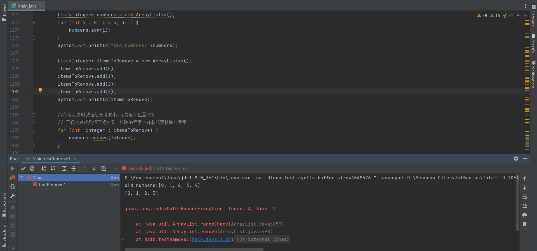Viewport: 537px width, 251px height.
Task: Fold the for loop at line 1187
Action: [x=33, y=130]
